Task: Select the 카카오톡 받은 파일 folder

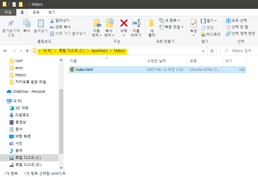Action: tap(28, 82)
